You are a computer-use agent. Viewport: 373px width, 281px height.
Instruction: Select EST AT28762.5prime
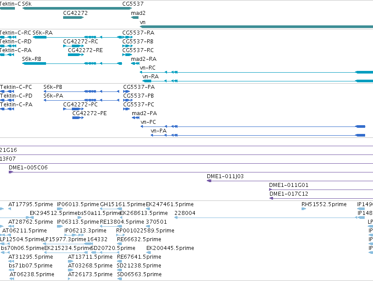[30, 222]
